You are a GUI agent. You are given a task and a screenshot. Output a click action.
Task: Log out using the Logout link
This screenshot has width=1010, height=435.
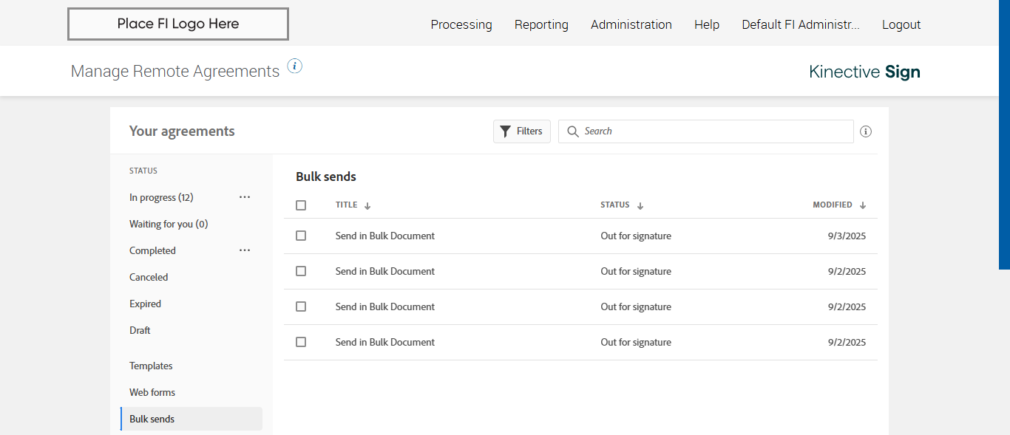[901, 24]
